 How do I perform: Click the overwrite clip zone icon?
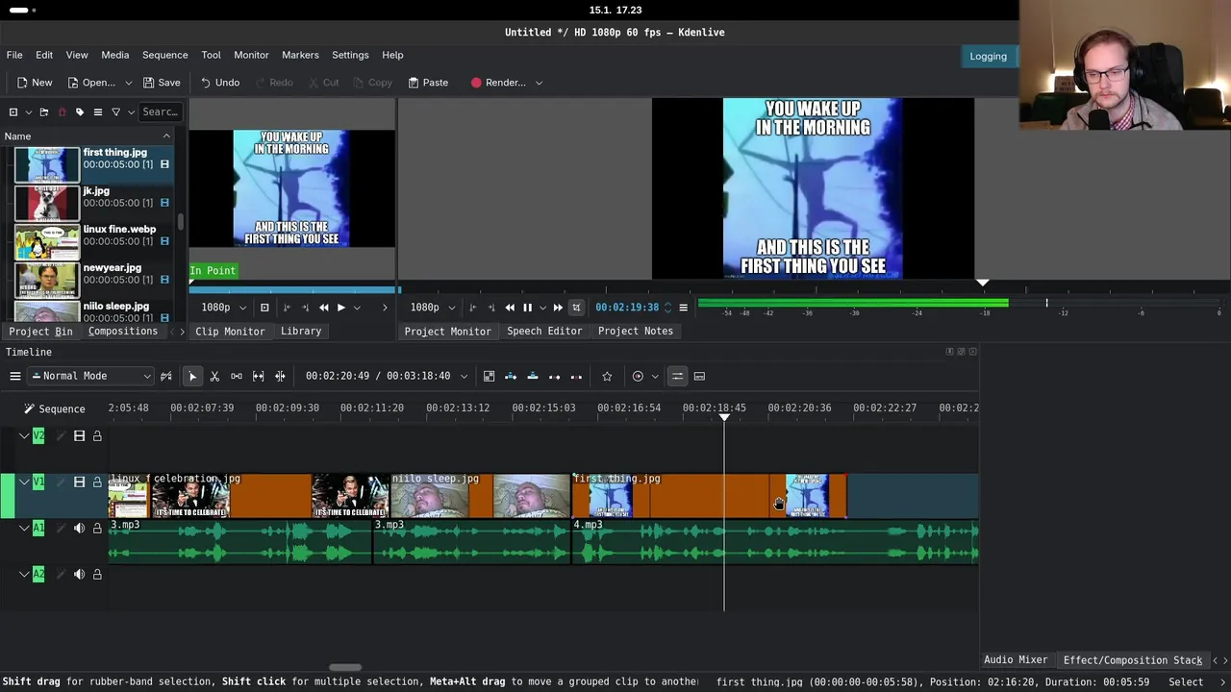pos(533,376)
